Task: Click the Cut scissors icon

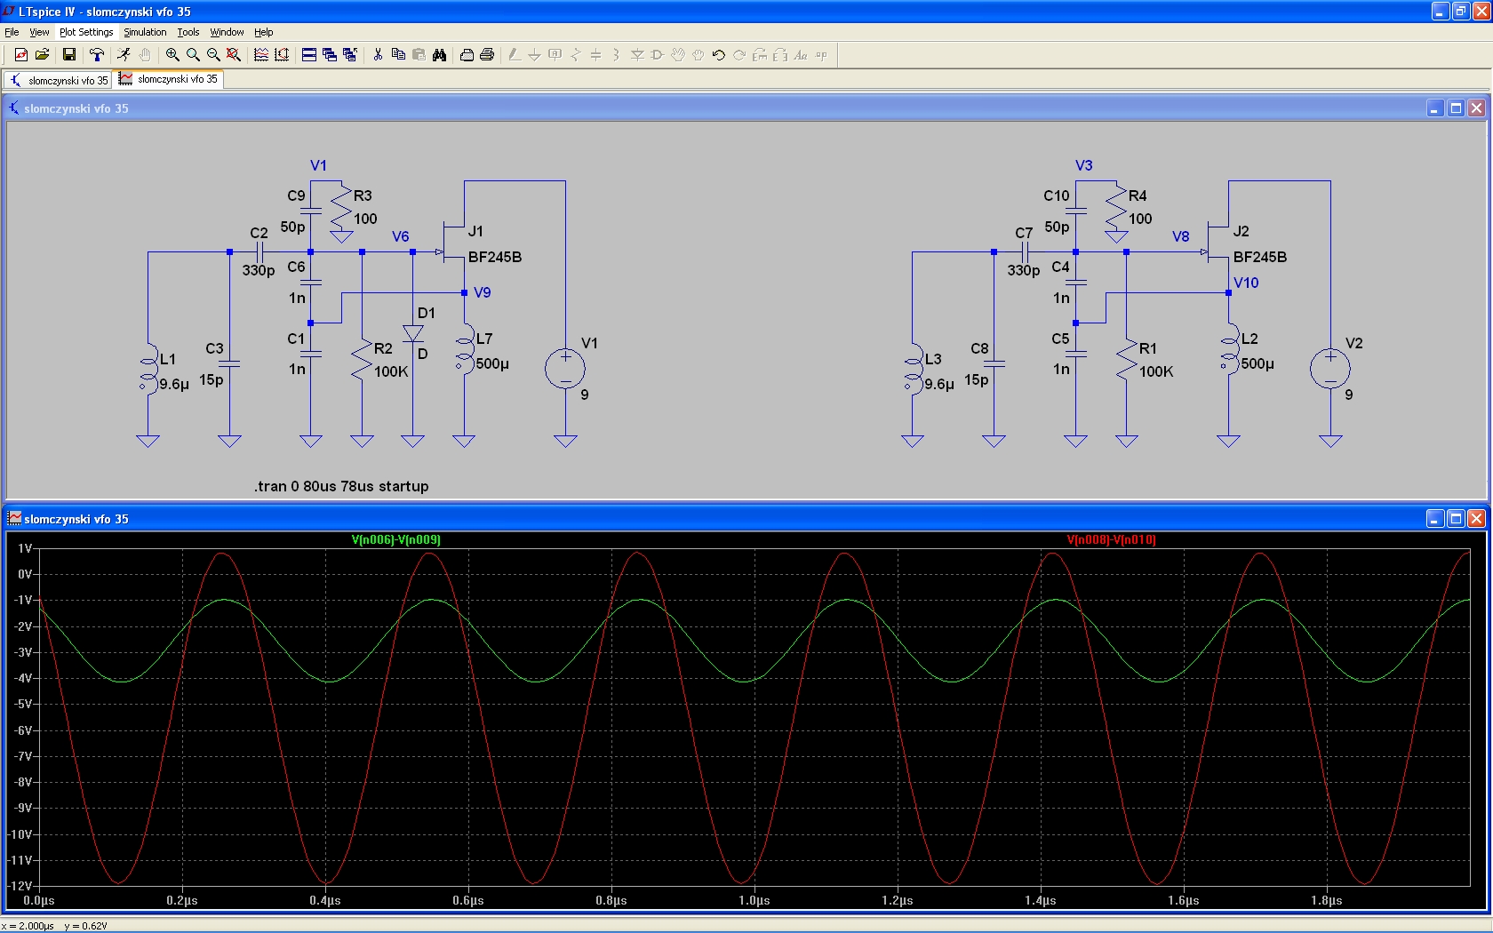Action: 378,55
